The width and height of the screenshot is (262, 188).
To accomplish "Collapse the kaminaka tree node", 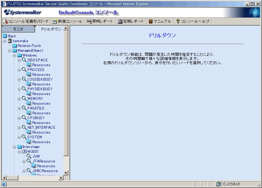I will (5, 41).
